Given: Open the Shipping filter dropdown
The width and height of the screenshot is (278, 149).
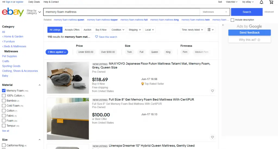Looking at the screenshot, I should 135,30.
